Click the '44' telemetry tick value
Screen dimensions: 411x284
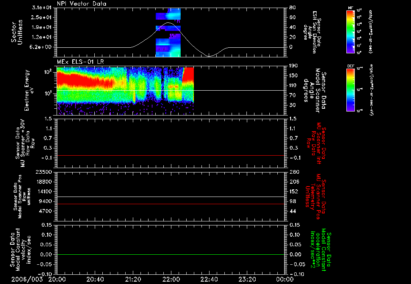coord(292,211)
